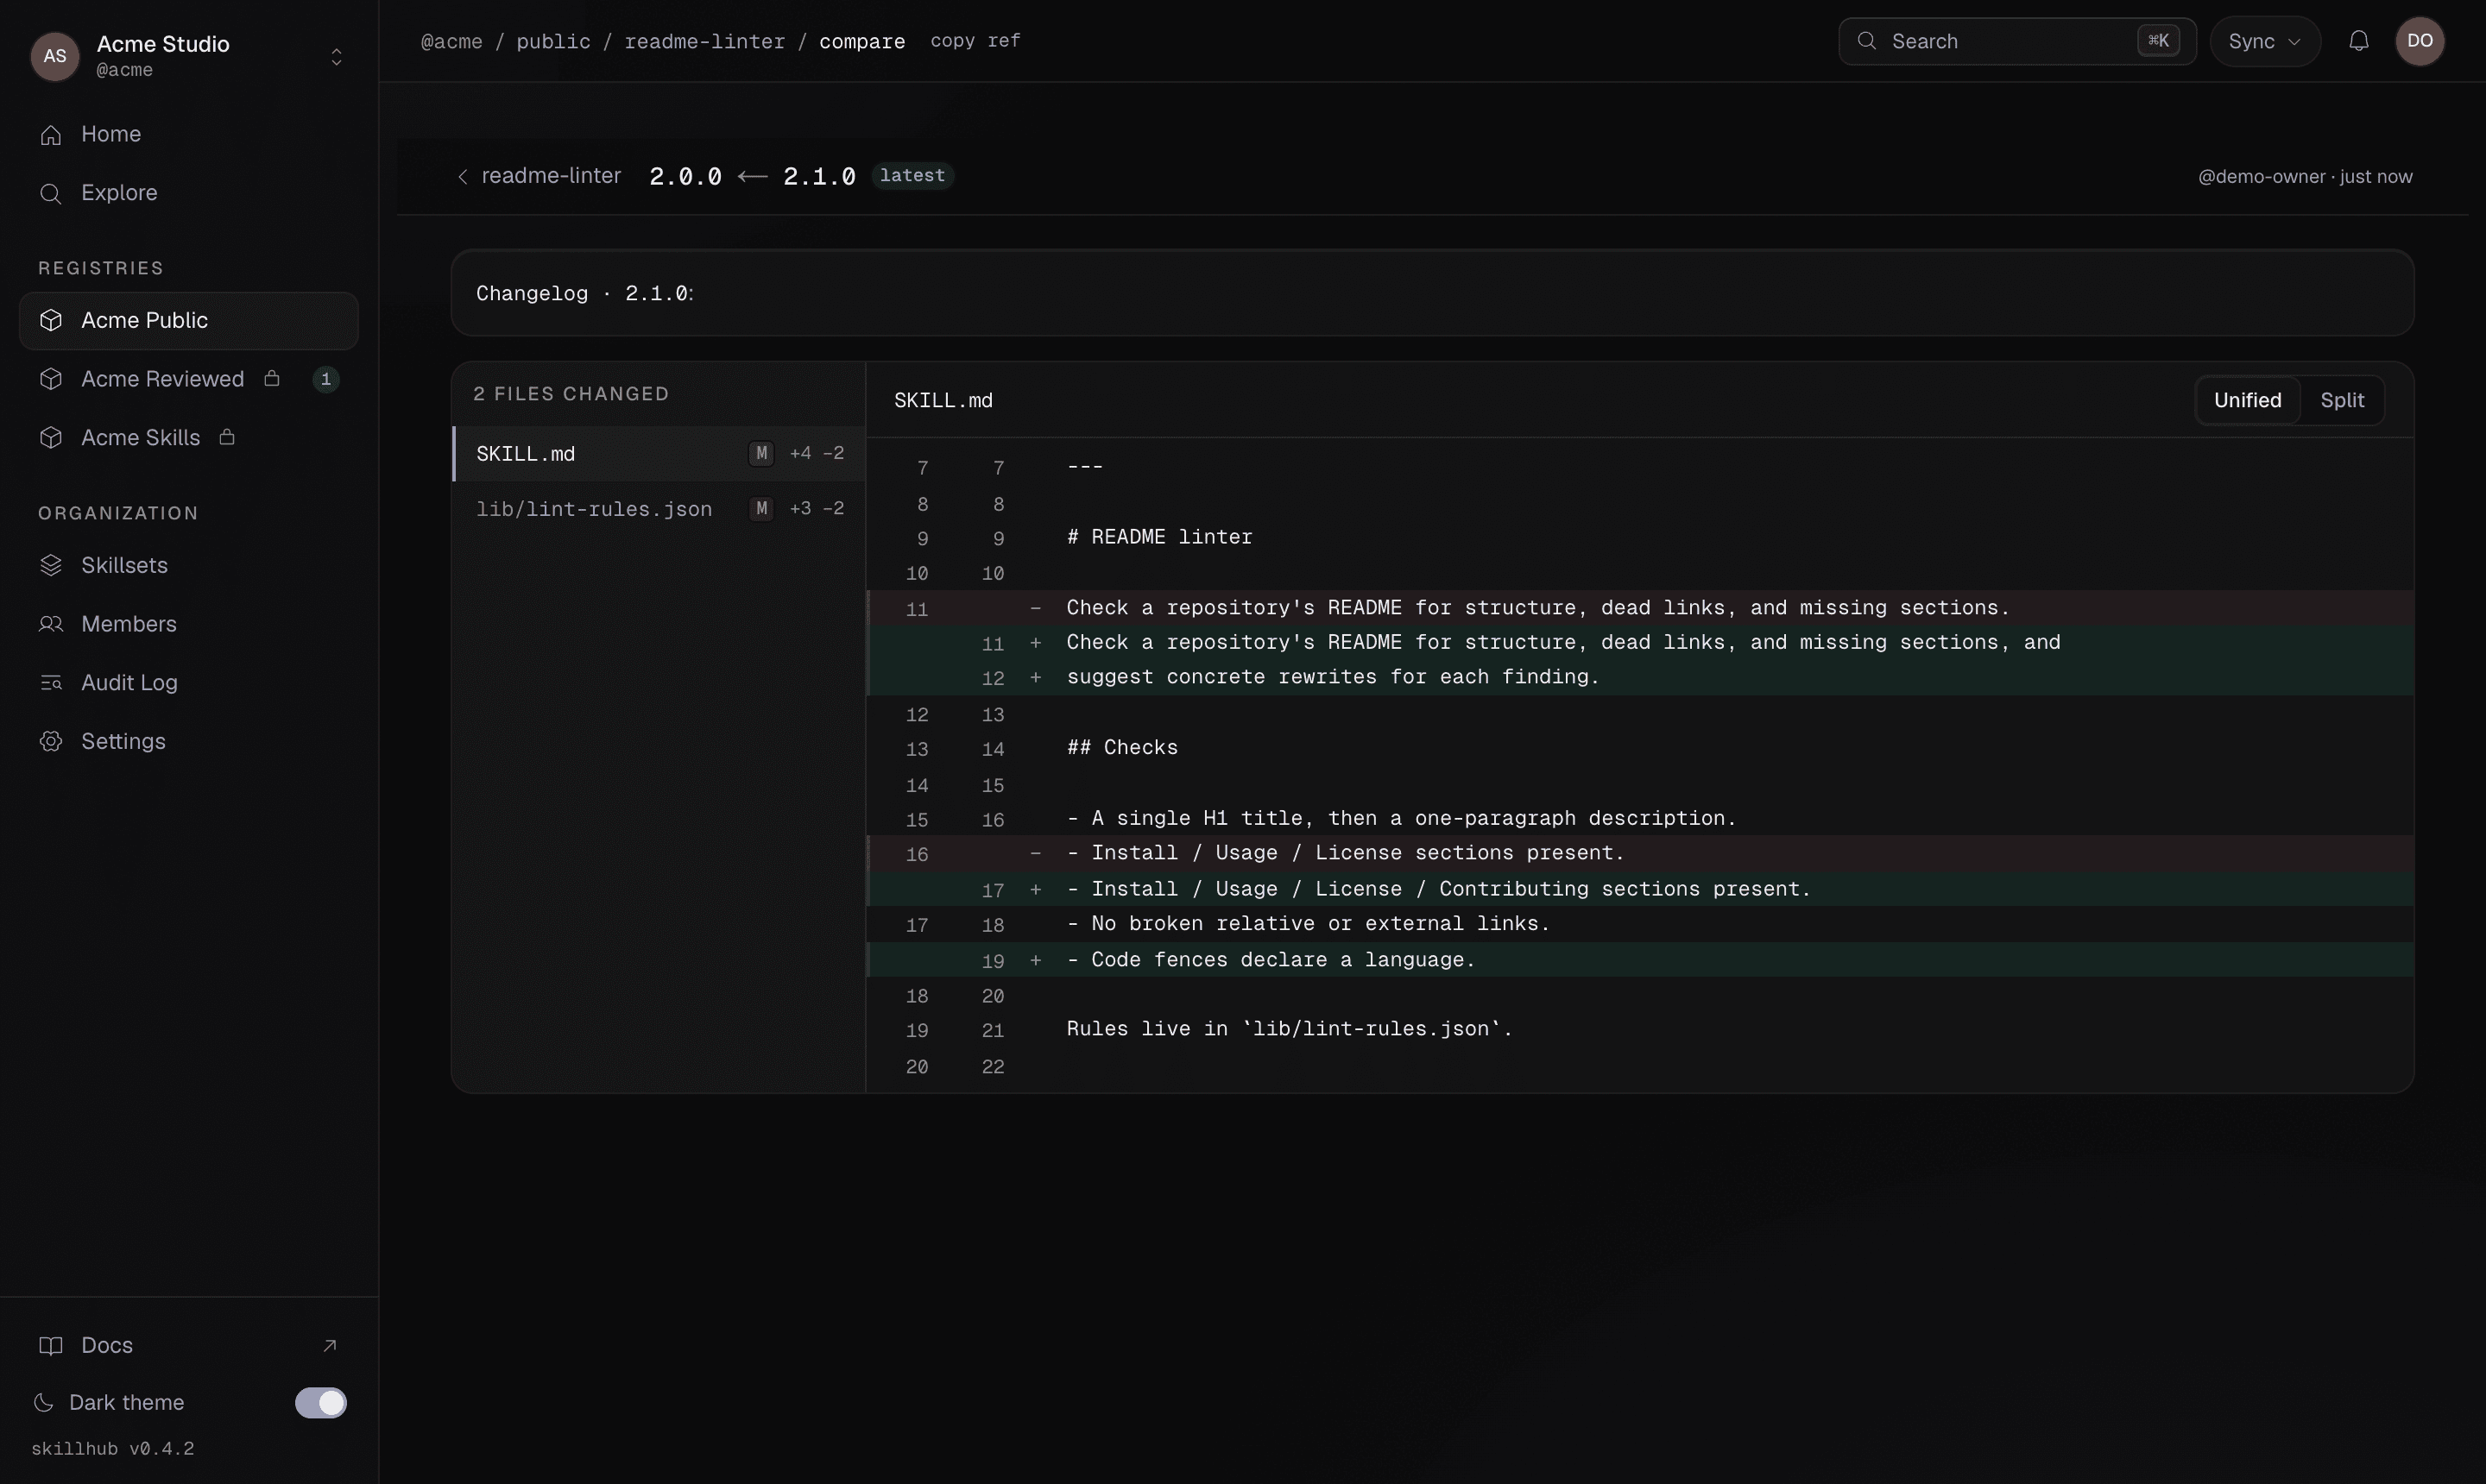Open the Home icon in sidebar

tap(51, 134)
